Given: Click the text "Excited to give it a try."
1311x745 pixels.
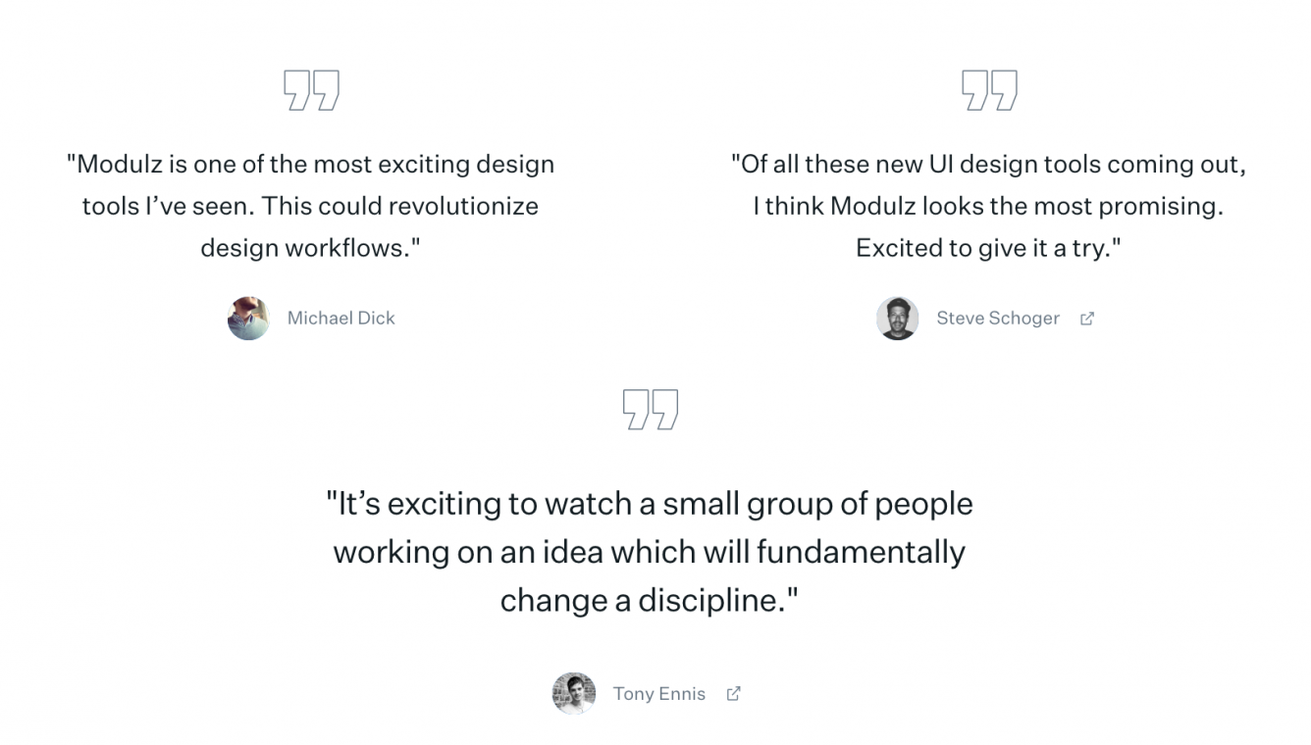Looking at the screenshot, I should [988, 249].
